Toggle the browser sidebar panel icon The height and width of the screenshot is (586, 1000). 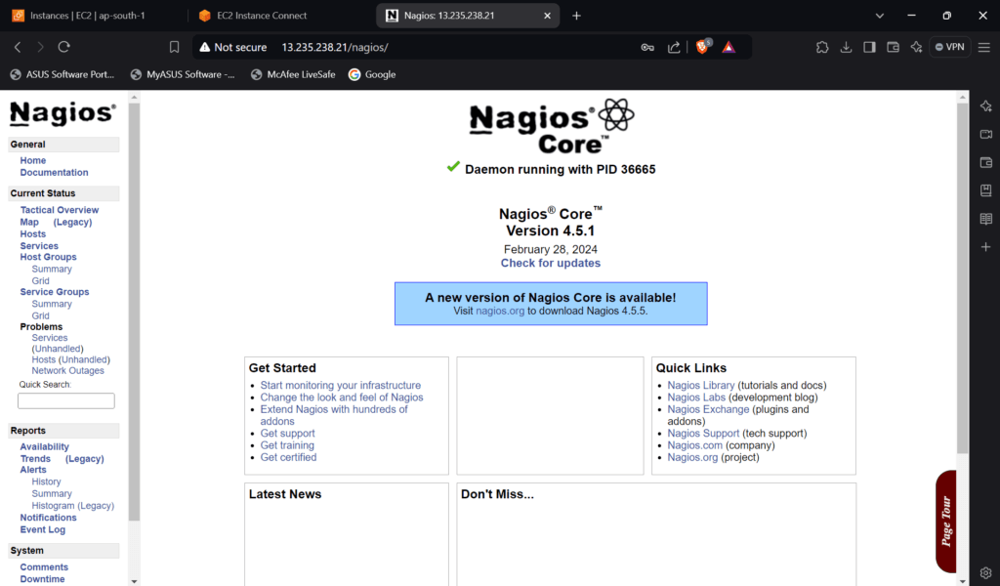(869, 47)
